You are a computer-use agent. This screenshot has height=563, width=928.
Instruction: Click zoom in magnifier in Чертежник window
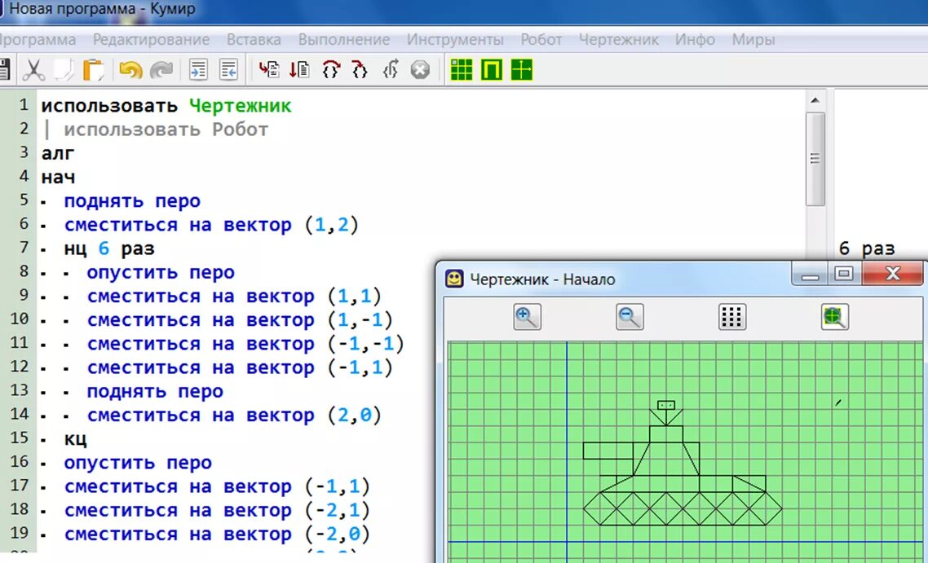527,317
